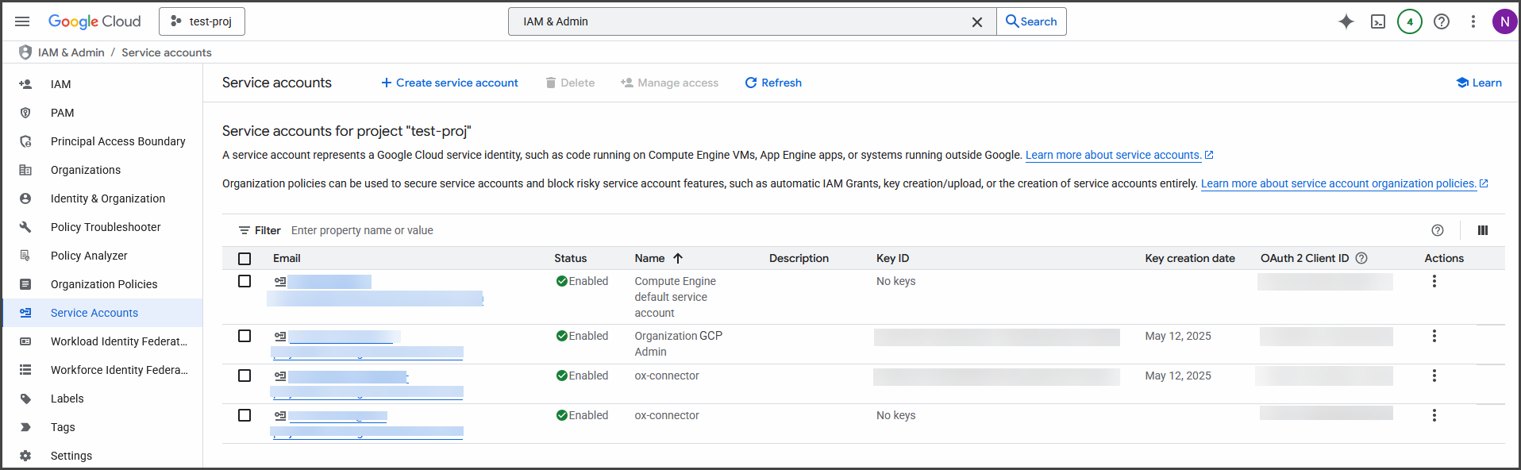
Task: Open the test-proj project picker
Action: 202,21
